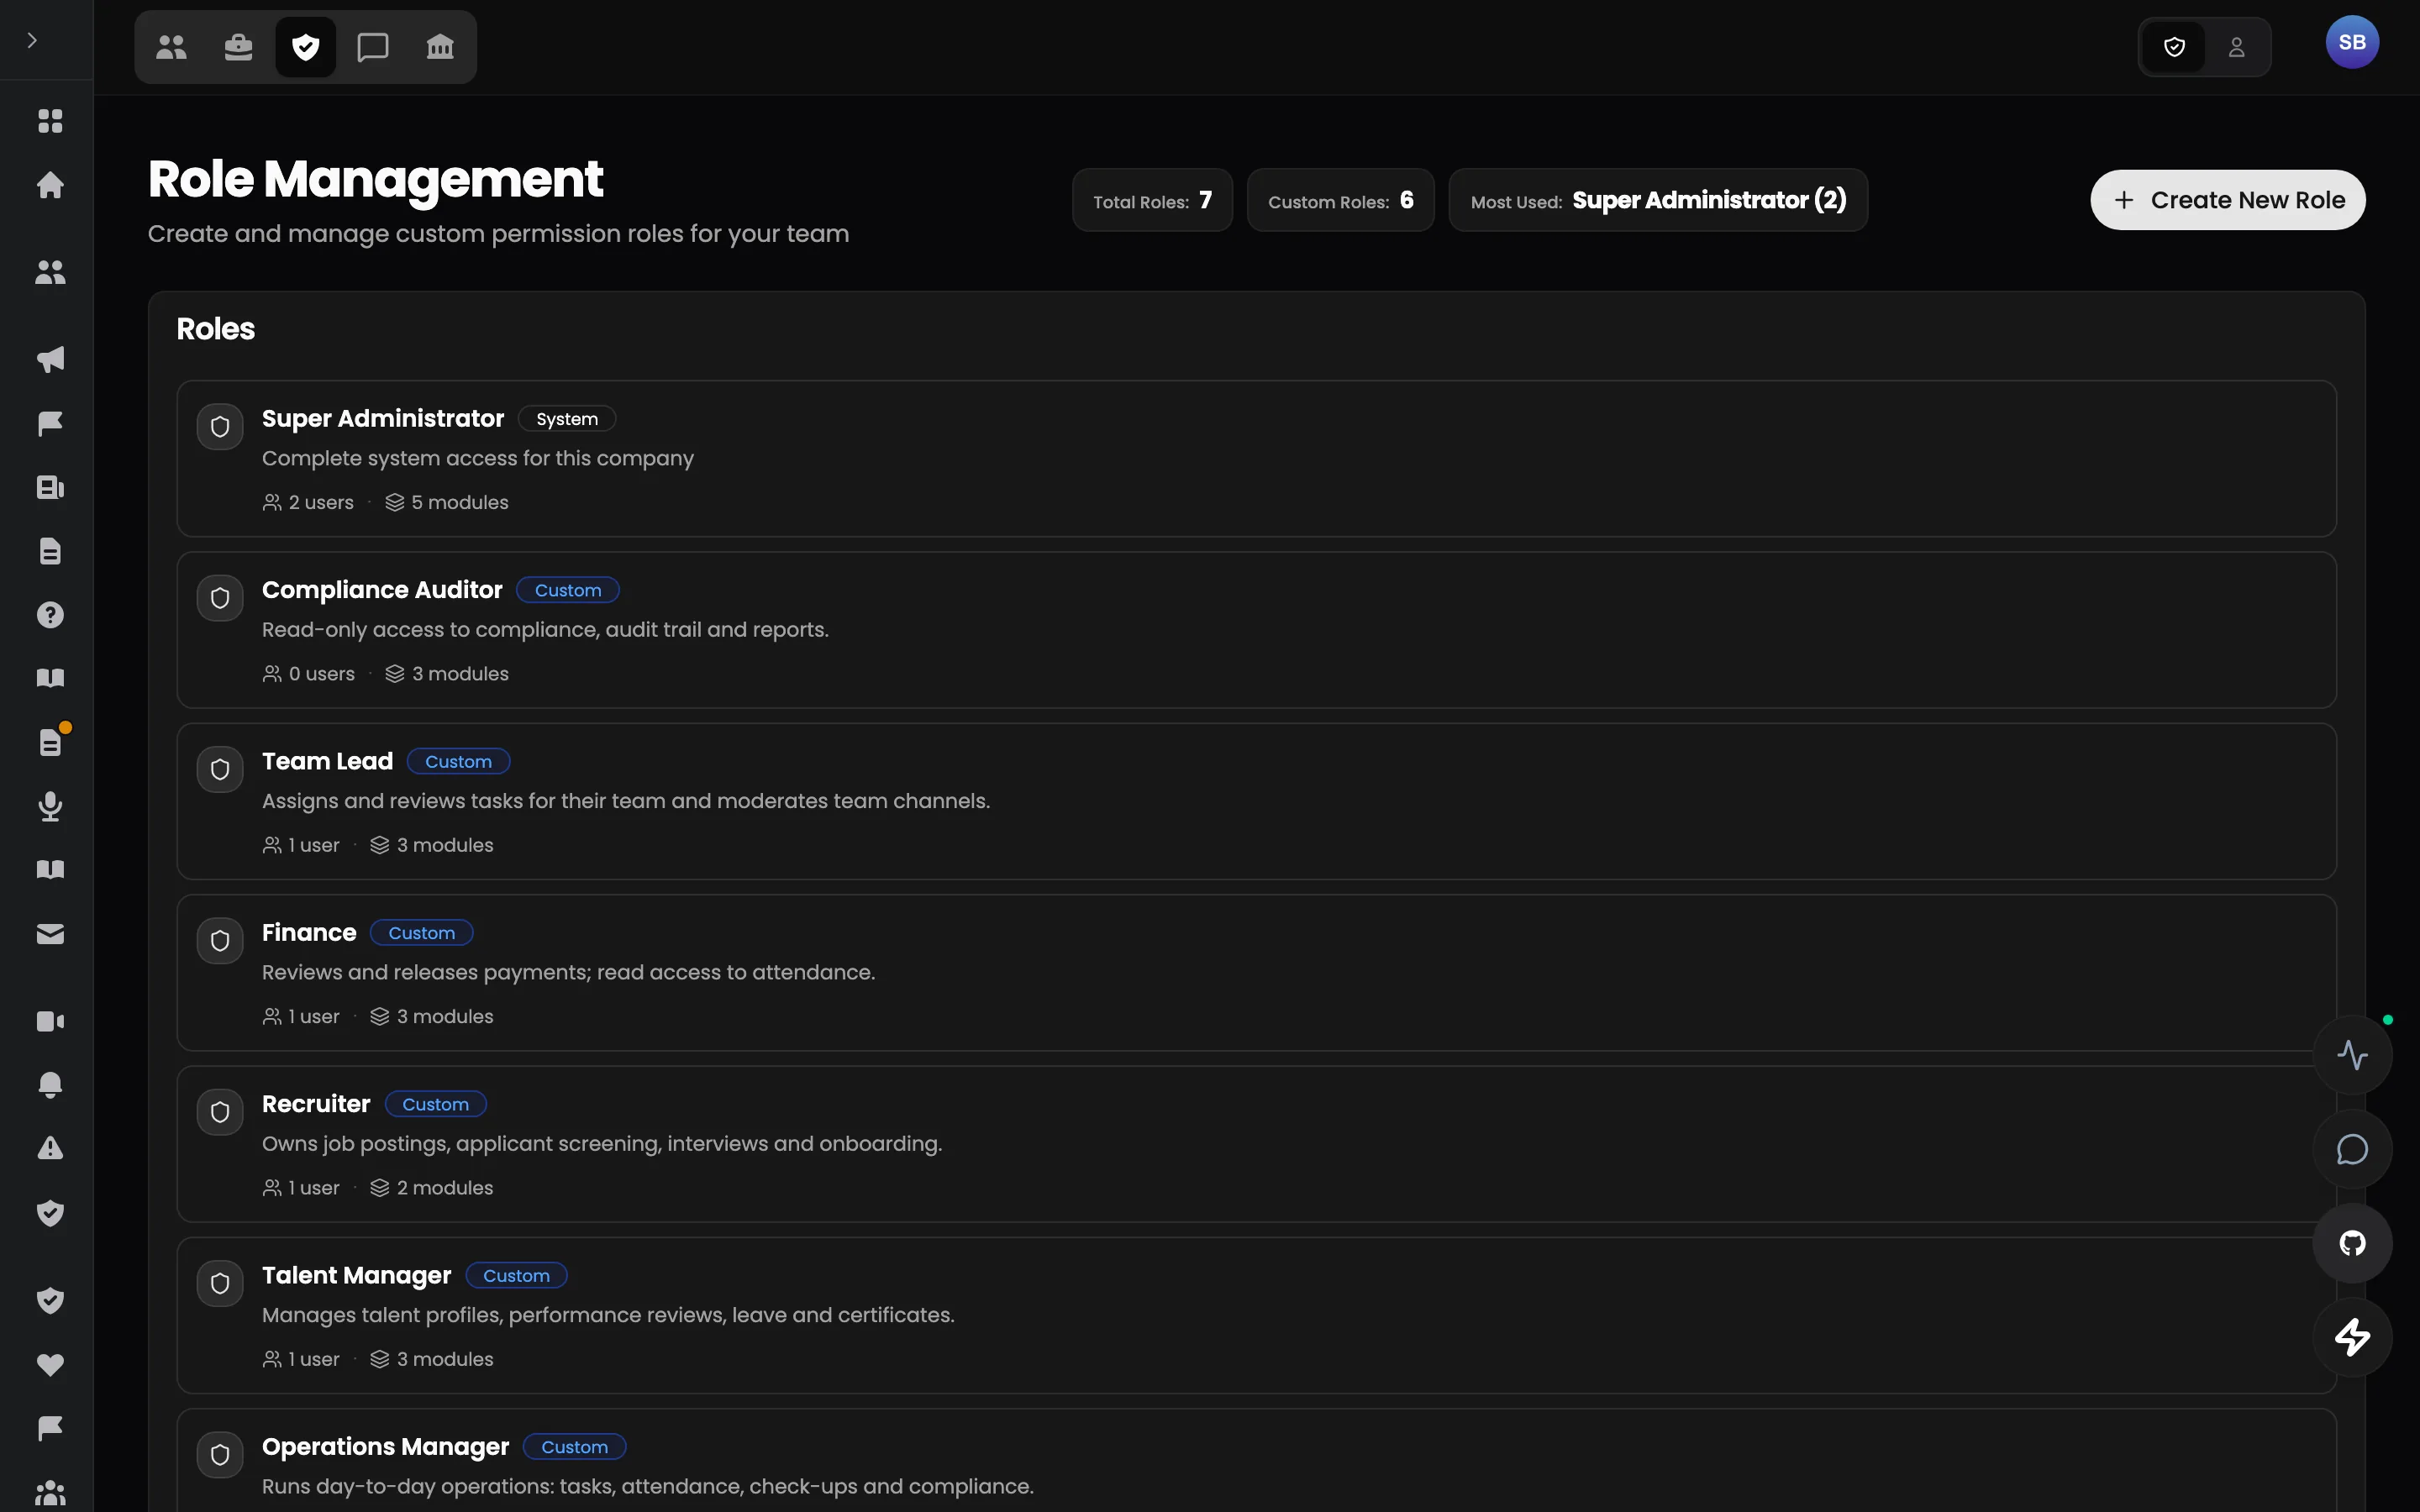Click the Custom Roles: 6 stat
Image resolution: width=2420 pixels, height=1512 pixels.
pyautogui.click(x=1340, y=200)
